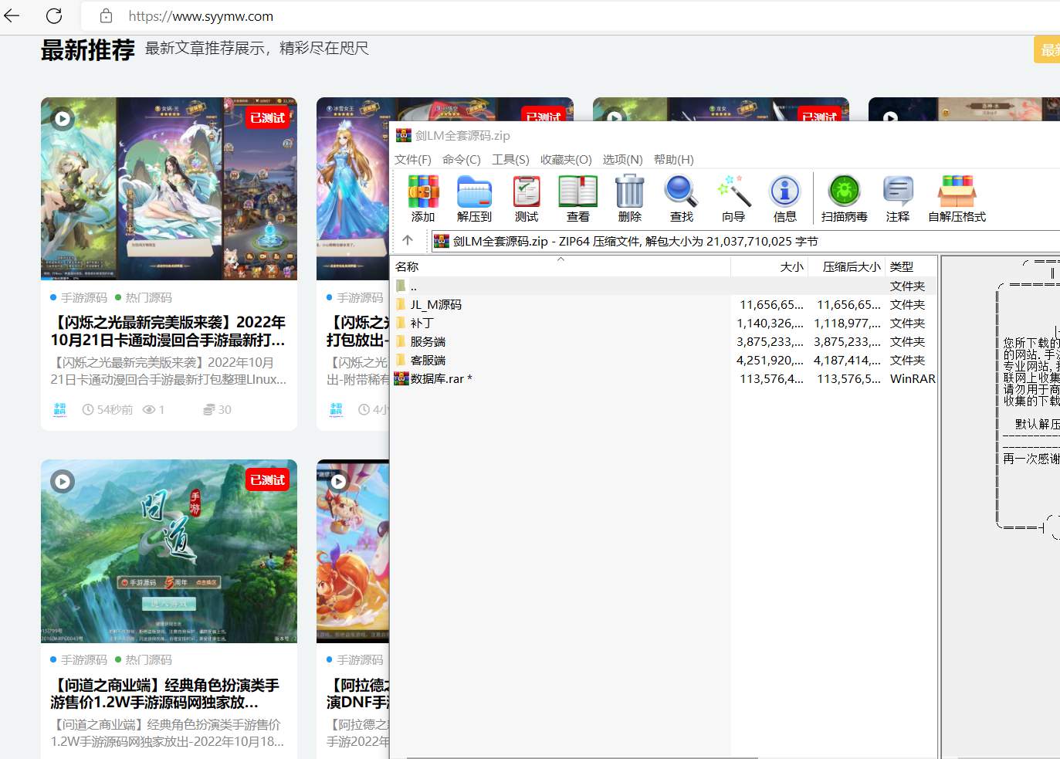Click 手游源码 tag on 问道 card
This screenshot has height=759, width=1060.
pos(84,659)
